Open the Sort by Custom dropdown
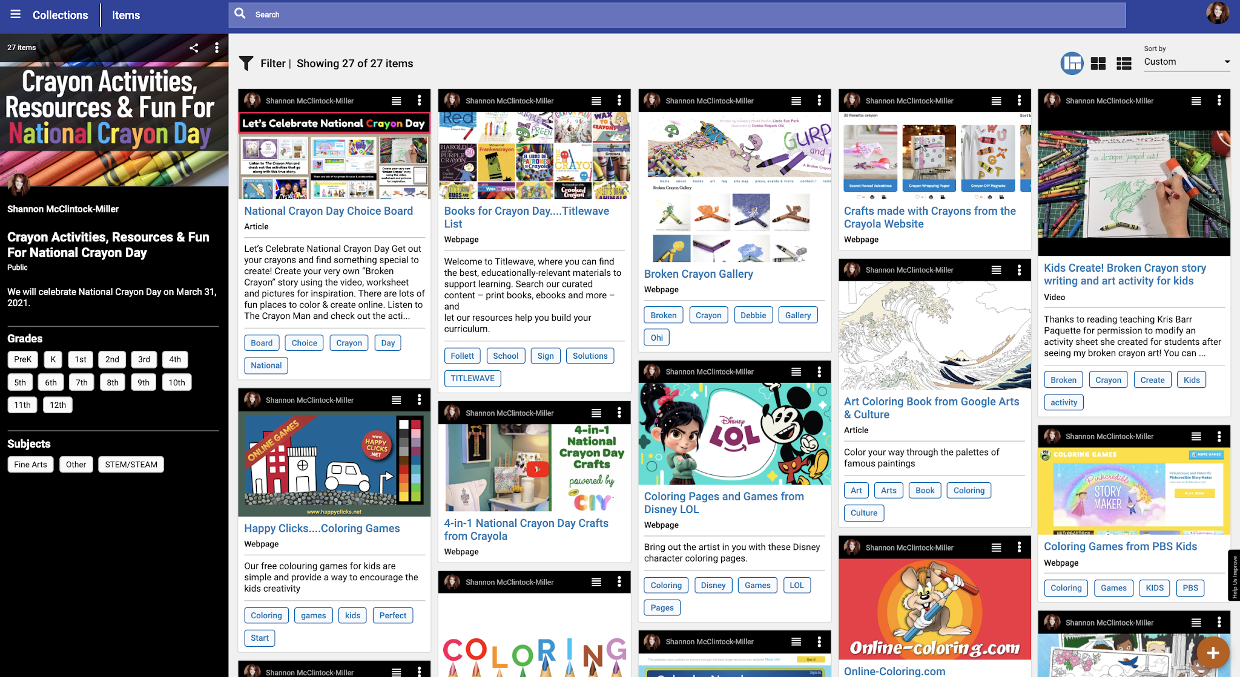The image size is (1240, 677). pyautogui.click(x=1186, y=62)
